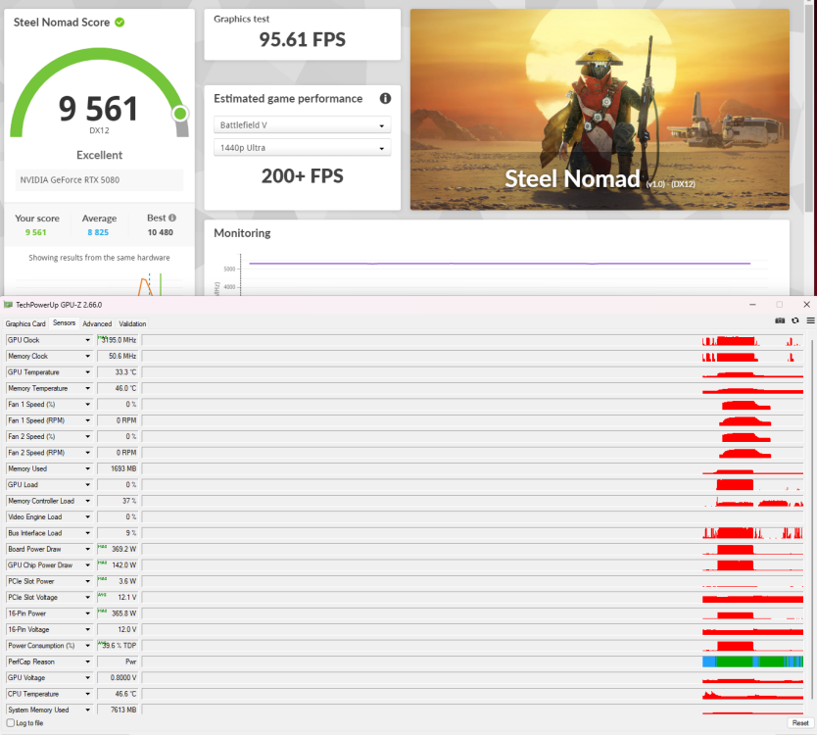Click the Reset button in GPU-Z
Viewport: 817px width, 735px height.
click(800, 723)
